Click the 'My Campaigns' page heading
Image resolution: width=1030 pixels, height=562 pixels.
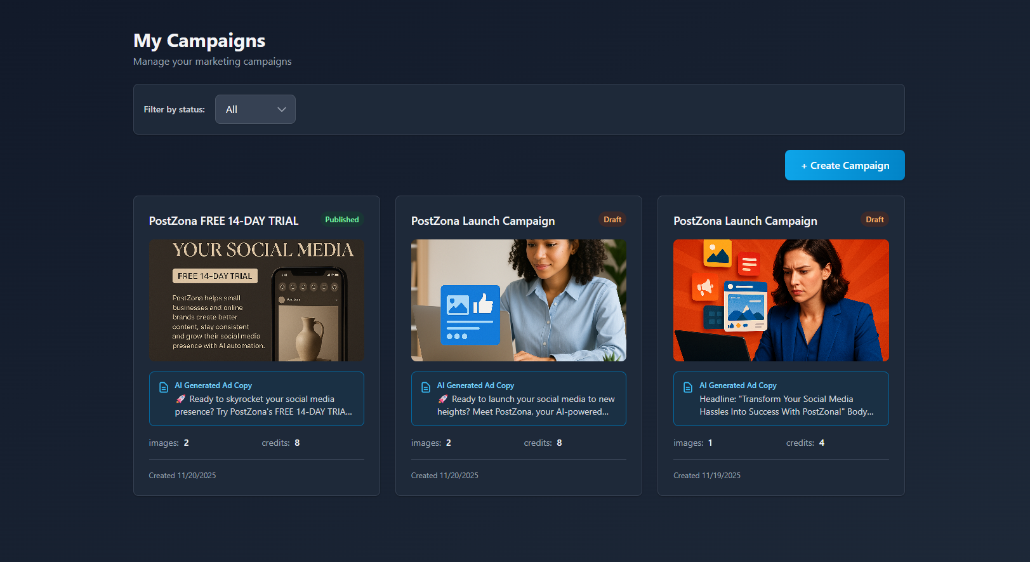click(x=199, y=41)
